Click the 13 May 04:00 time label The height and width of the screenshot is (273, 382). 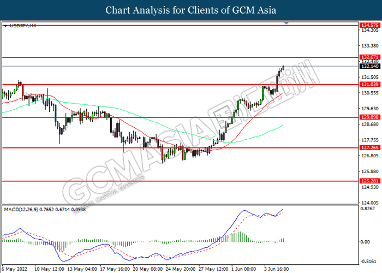(82, 269)
